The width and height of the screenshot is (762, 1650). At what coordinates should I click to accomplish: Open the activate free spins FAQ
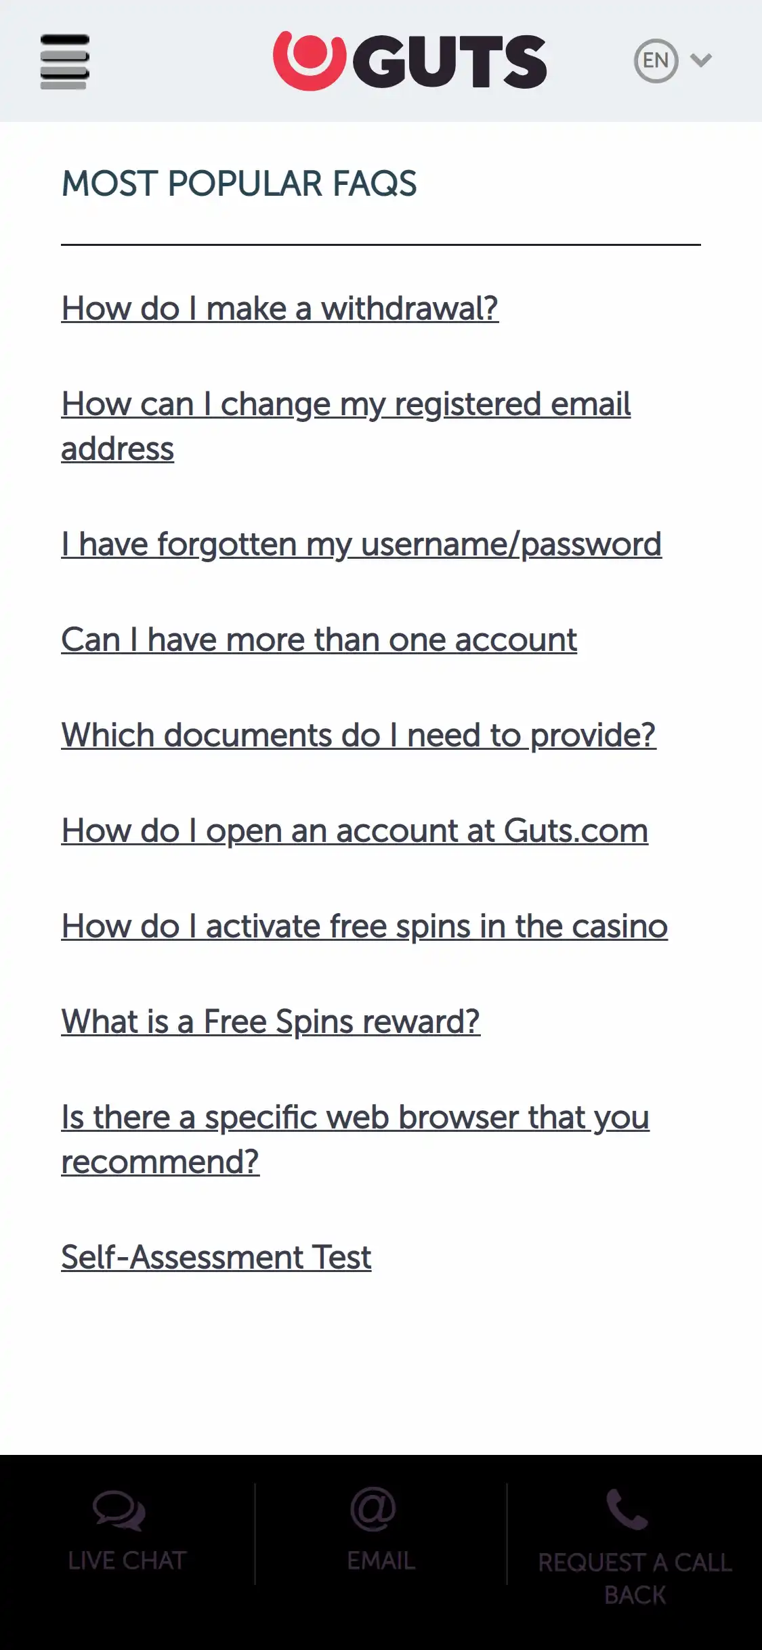(x=364, y=927)
